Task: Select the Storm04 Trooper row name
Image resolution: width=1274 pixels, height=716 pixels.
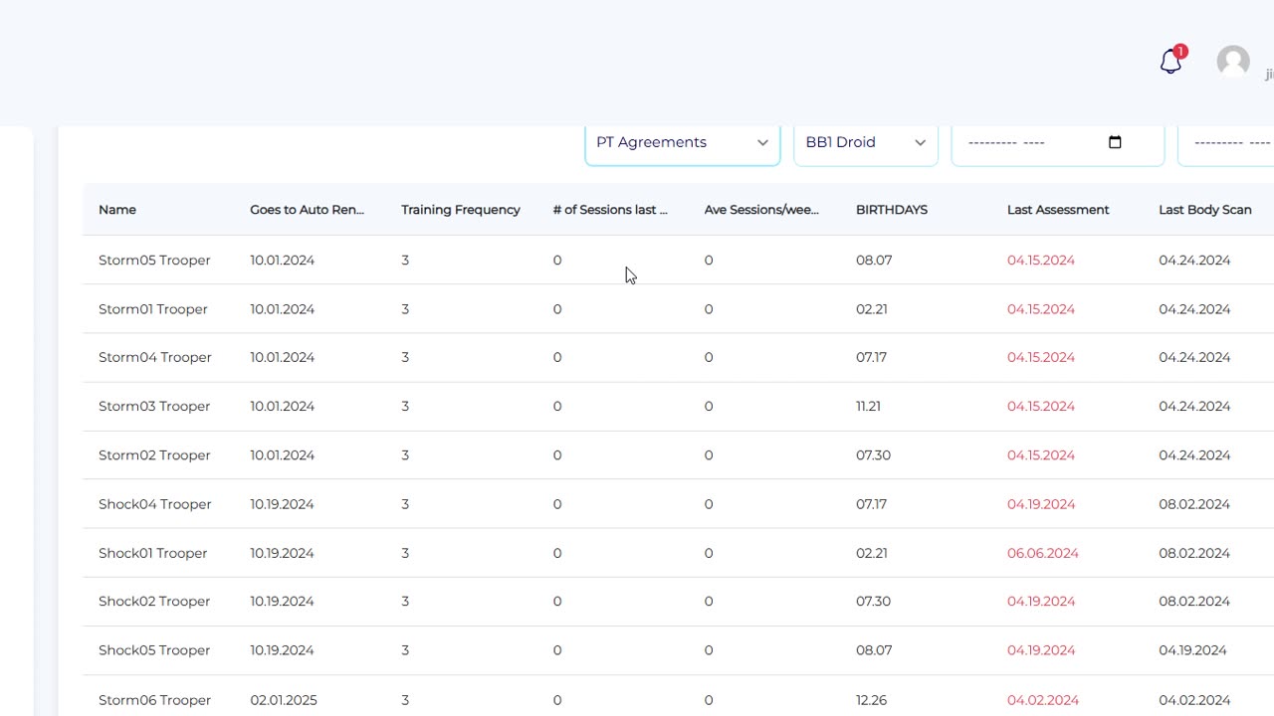Action: (x=155, y=357)
